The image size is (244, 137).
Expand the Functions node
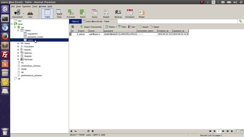tap(18, 46)
